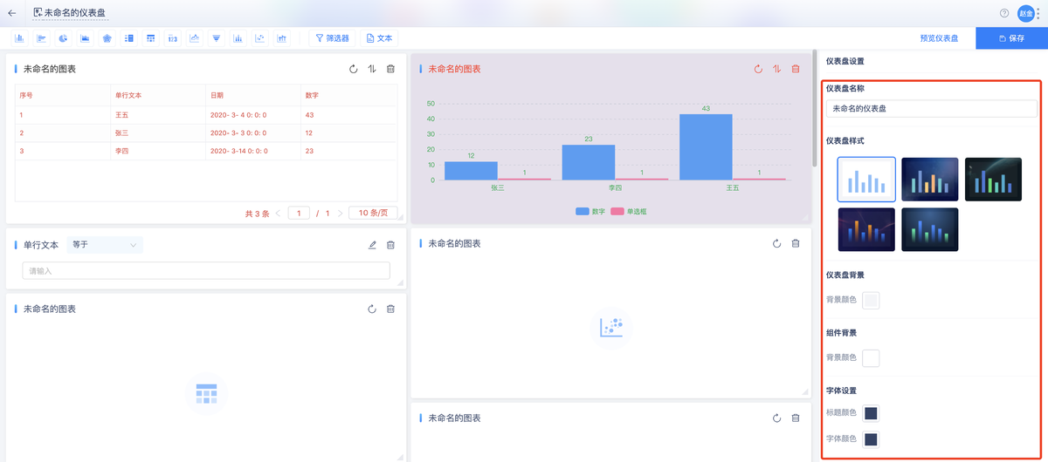The image size is (1048, 462).
Task: Add a vertical bar chart from toolbar
Action: [18, 38]
